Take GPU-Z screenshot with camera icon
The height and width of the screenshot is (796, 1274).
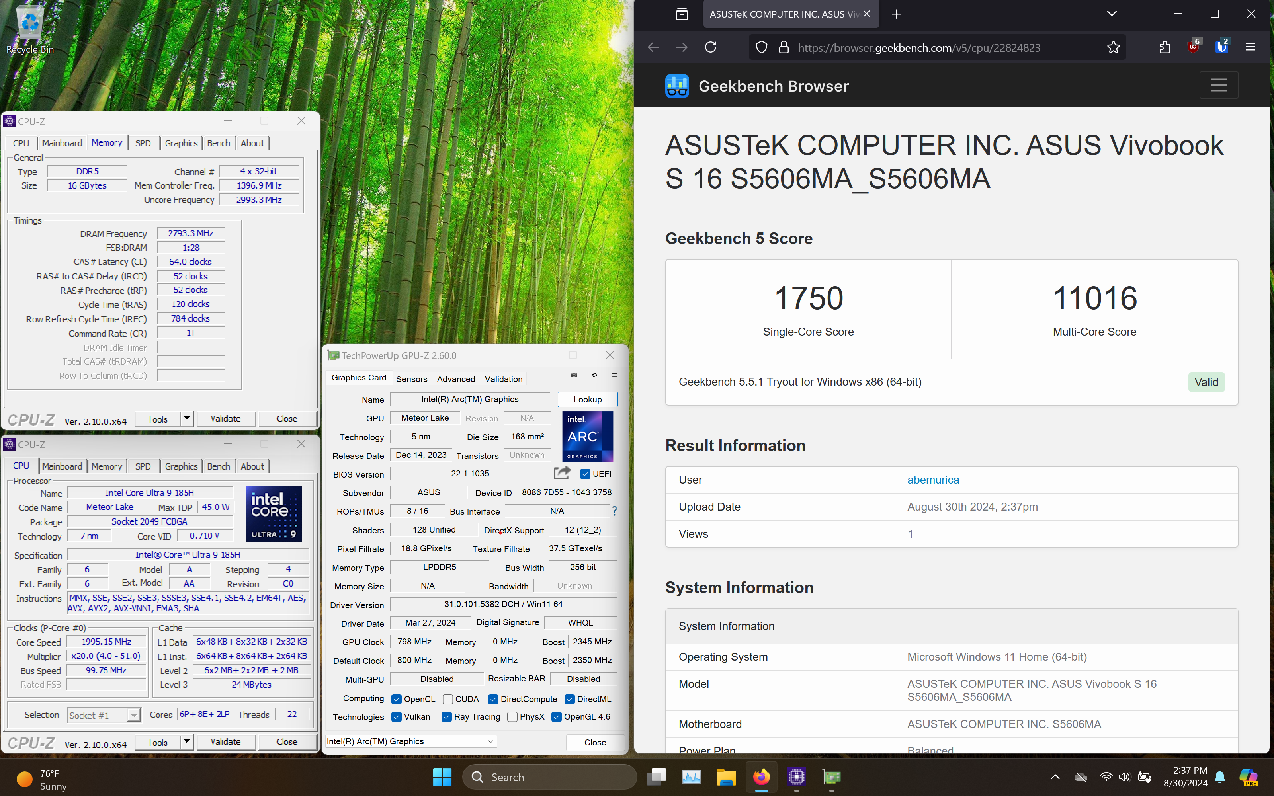tap(574, 375)
